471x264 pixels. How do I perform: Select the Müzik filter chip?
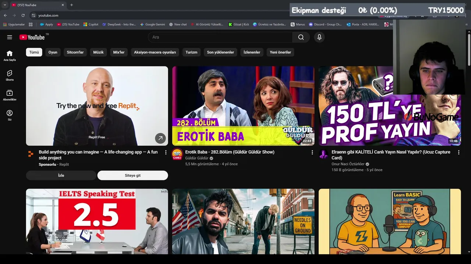[x=98, y=52]
